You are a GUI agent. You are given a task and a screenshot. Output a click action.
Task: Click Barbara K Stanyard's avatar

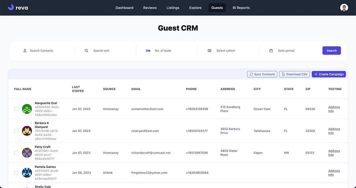click(x=27, y=131)
